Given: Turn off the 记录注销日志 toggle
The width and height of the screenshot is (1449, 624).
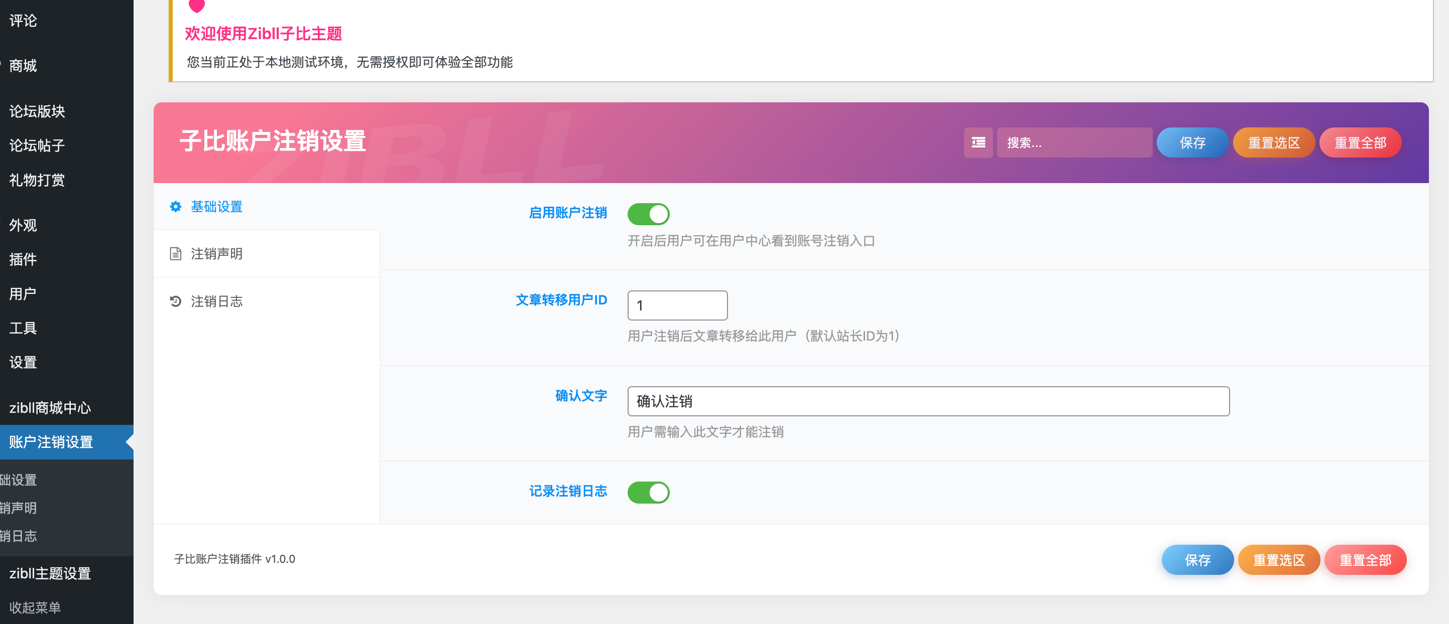Looking at the screenshot, I should pyautogui.click(x=649, y=492).
